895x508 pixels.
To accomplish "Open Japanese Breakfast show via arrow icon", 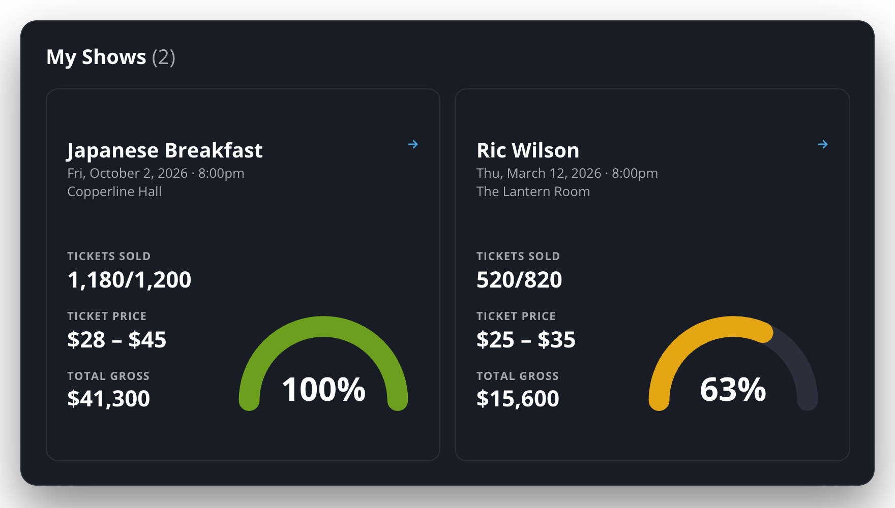I will (413, 144).
